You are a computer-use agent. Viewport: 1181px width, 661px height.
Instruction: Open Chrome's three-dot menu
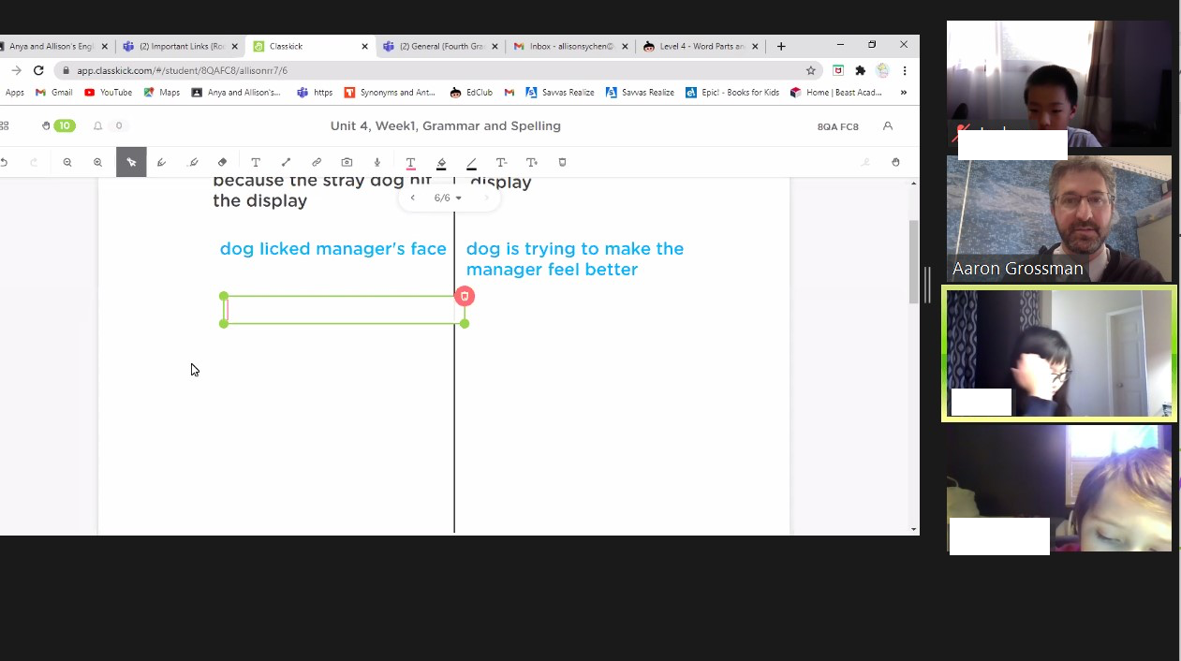[904, 70]
